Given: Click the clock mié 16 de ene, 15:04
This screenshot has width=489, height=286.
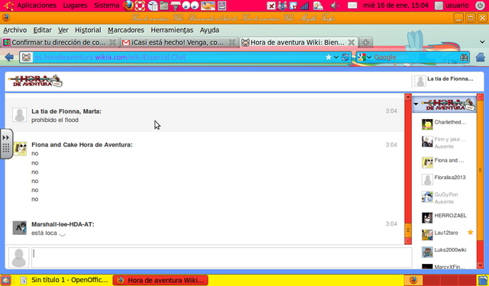Looking at the screenshot, I should coord(397,5).
